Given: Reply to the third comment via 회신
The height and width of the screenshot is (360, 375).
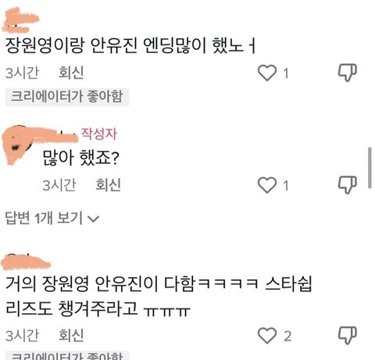Looking at the screenshot, I should 71,335.
